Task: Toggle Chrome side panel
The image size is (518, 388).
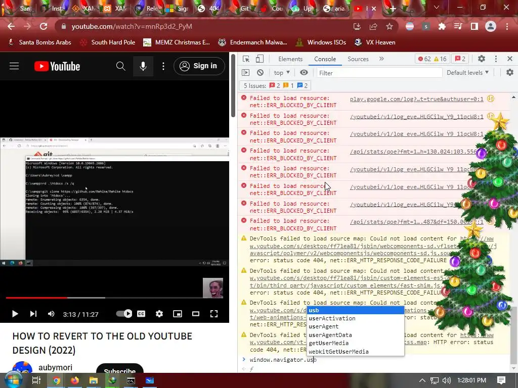Action: 474,26
